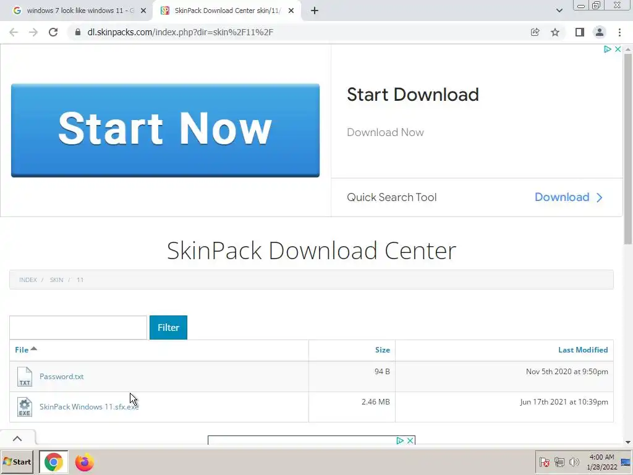This screenshot has width=633, height=475.
Task: Open the Password.txt file link
Action: point(61,377)
